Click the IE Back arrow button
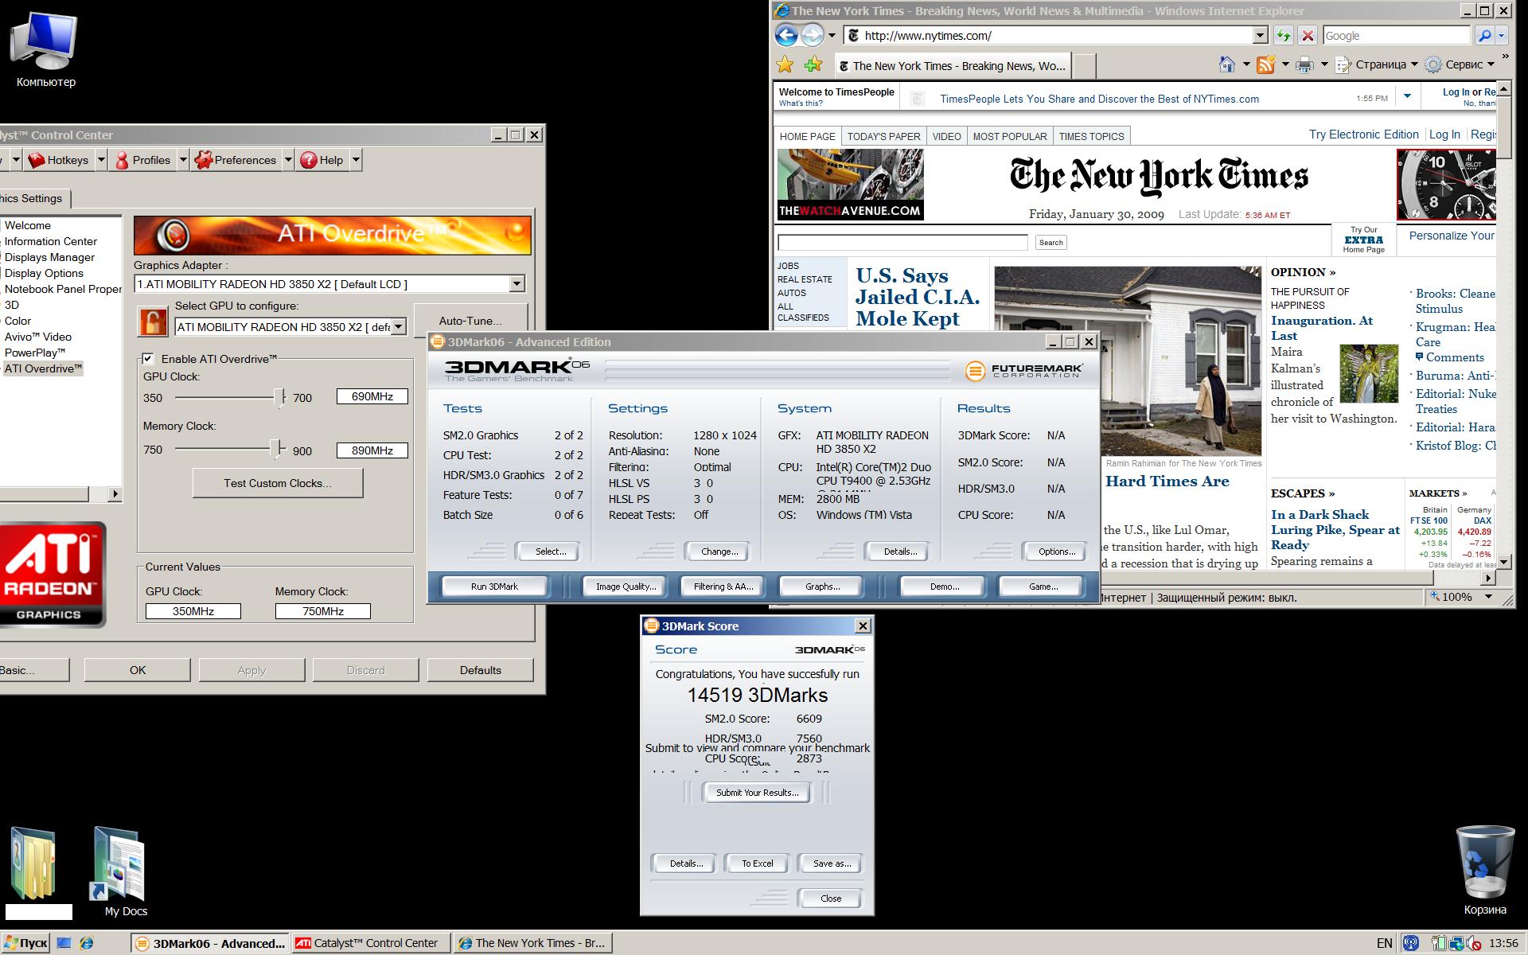1528x955 pixels. click(786, 35)
